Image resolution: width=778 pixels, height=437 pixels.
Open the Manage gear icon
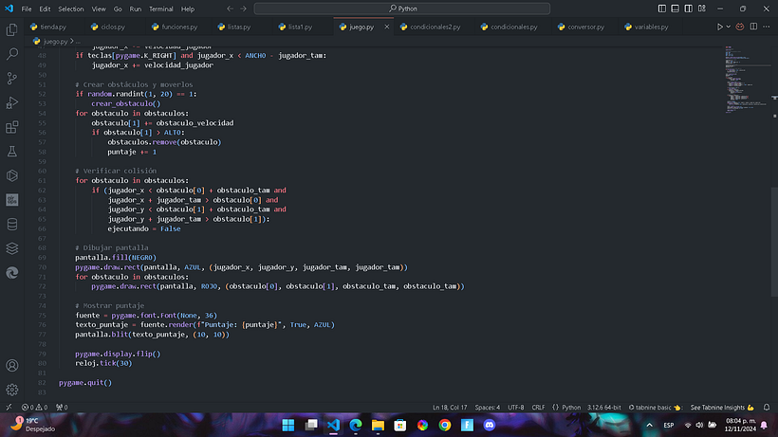tap(12, 390)
